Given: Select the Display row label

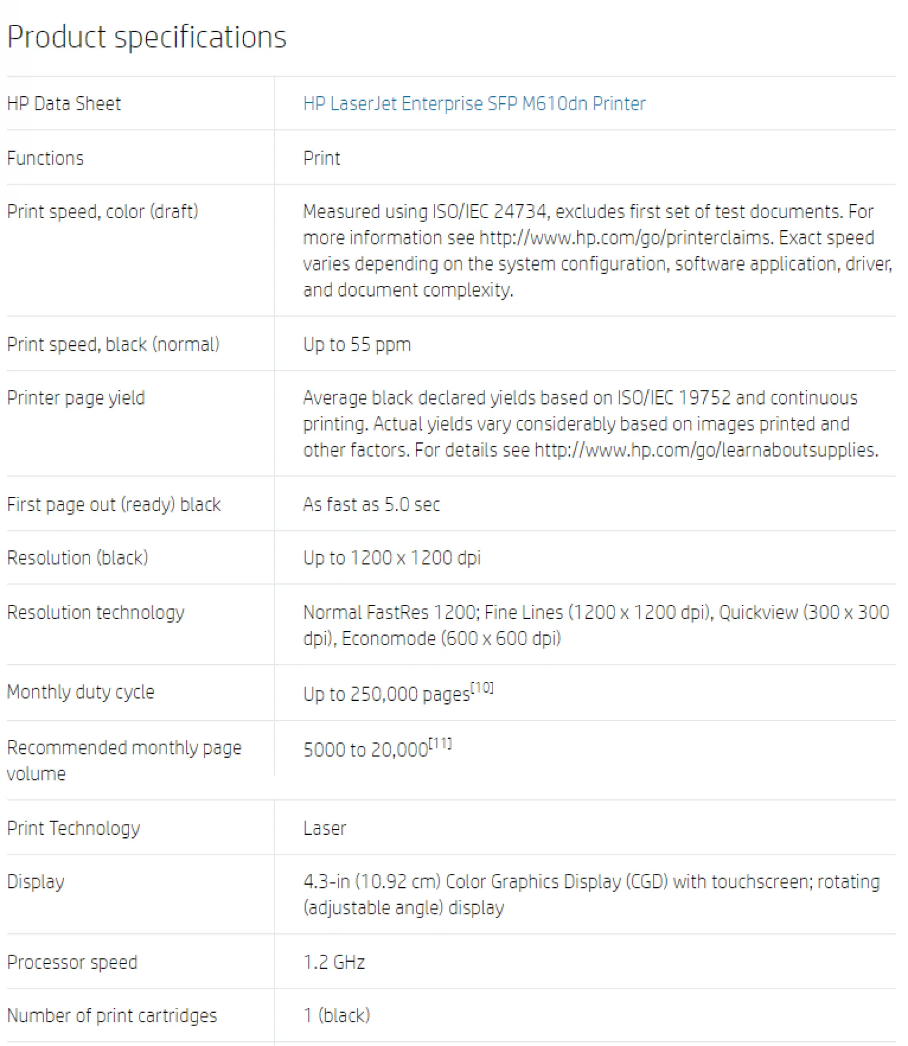Looking at the screenshot, I should 36,881.
